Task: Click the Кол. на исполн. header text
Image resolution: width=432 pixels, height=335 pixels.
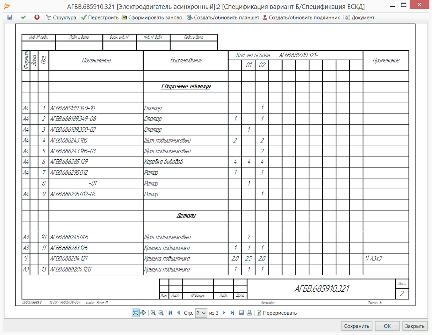Action: point(254,55)
